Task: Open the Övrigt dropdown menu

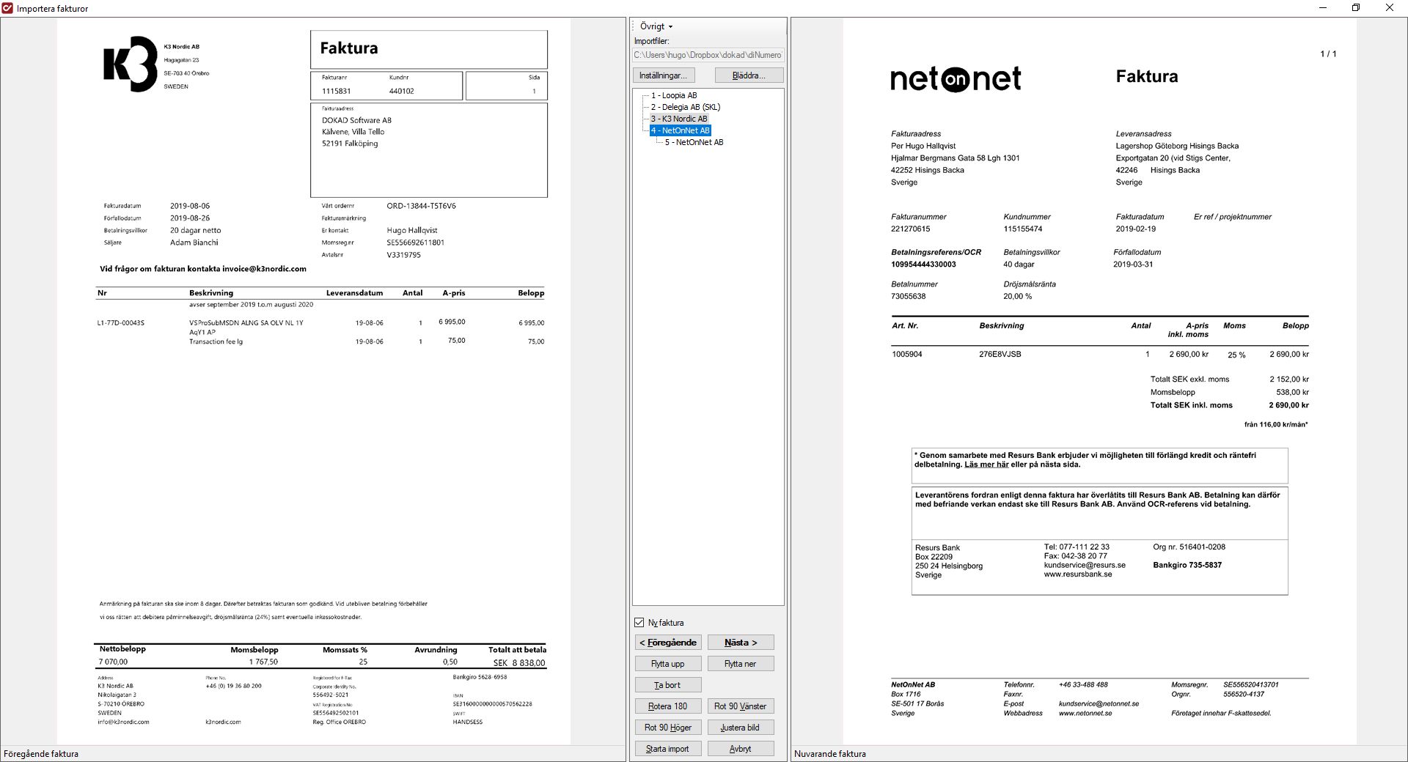Action: click(x=656, y=26)
